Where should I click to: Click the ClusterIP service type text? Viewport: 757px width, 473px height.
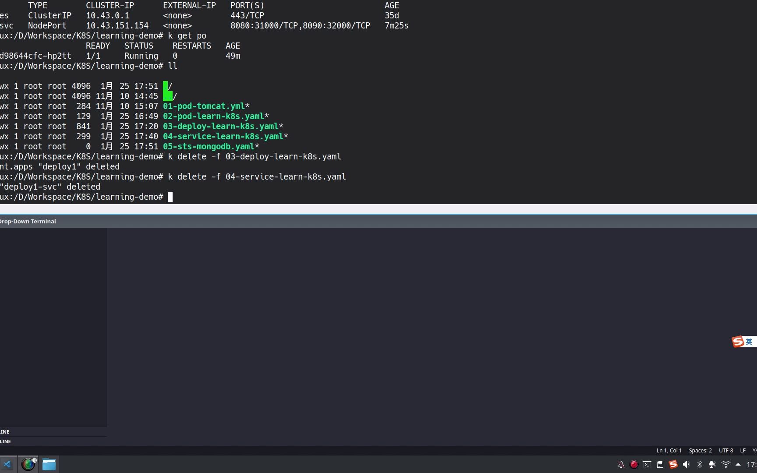[x=50, y=15]
